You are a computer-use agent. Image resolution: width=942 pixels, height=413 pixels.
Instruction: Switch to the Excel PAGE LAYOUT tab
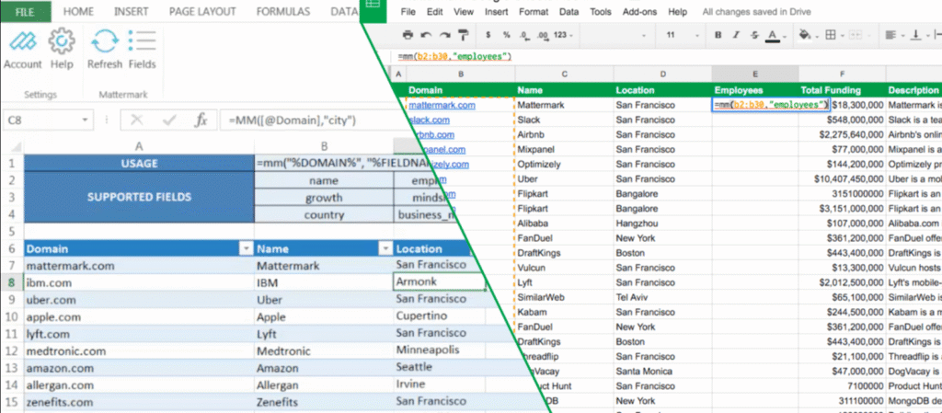[204, 11]
